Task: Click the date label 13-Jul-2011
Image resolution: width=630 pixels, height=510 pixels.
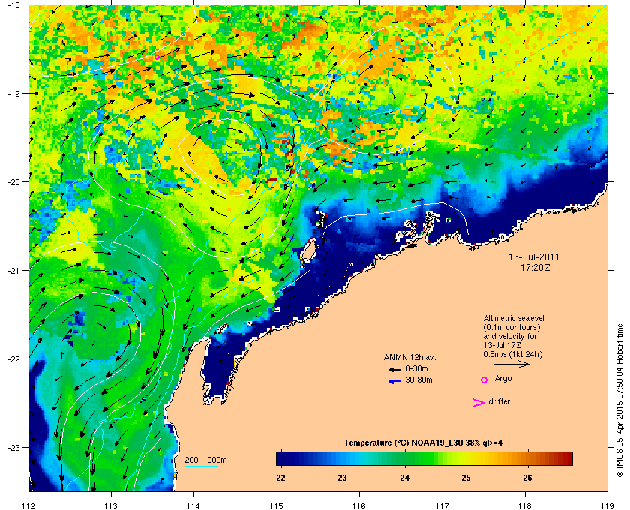Action: [x=533, y=257]
